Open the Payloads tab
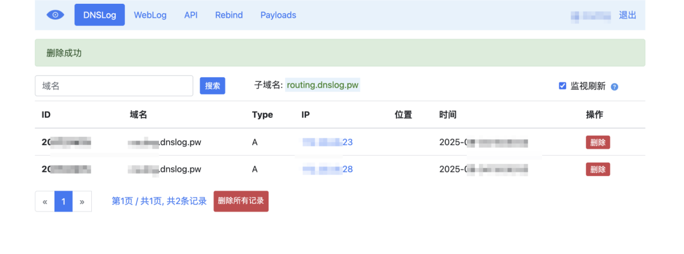This screenshot has height=254, width=684. coord(278,15)
